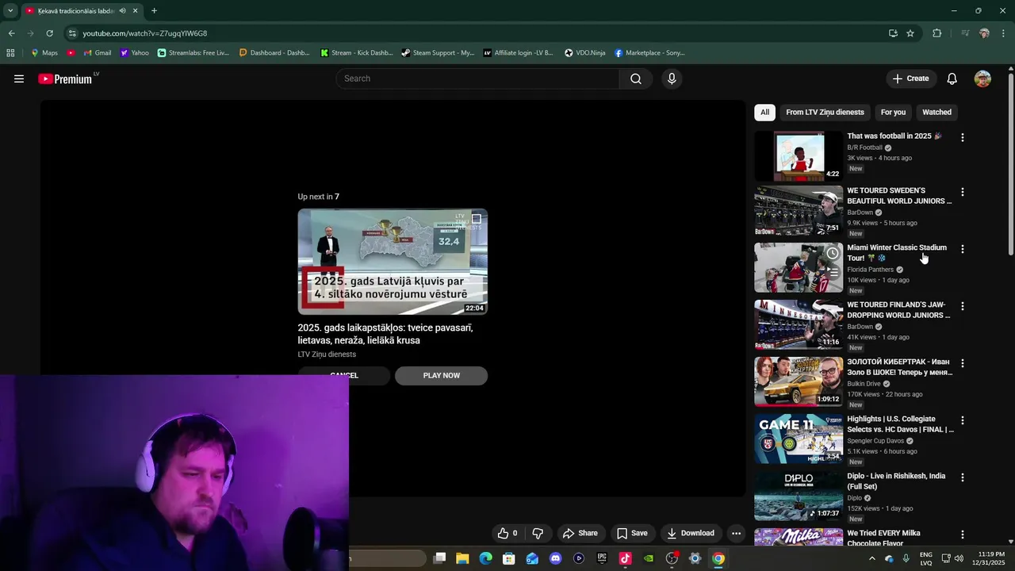Open the YouTube account avatar menu

(x=982, y=79)
